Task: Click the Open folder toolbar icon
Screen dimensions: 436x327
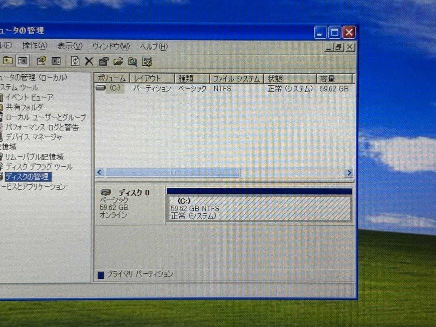Action: coord(118,61)
